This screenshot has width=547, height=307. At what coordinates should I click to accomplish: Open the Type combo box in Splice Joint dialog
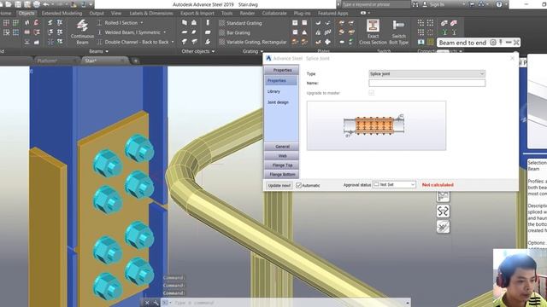[x=427, y=74]
